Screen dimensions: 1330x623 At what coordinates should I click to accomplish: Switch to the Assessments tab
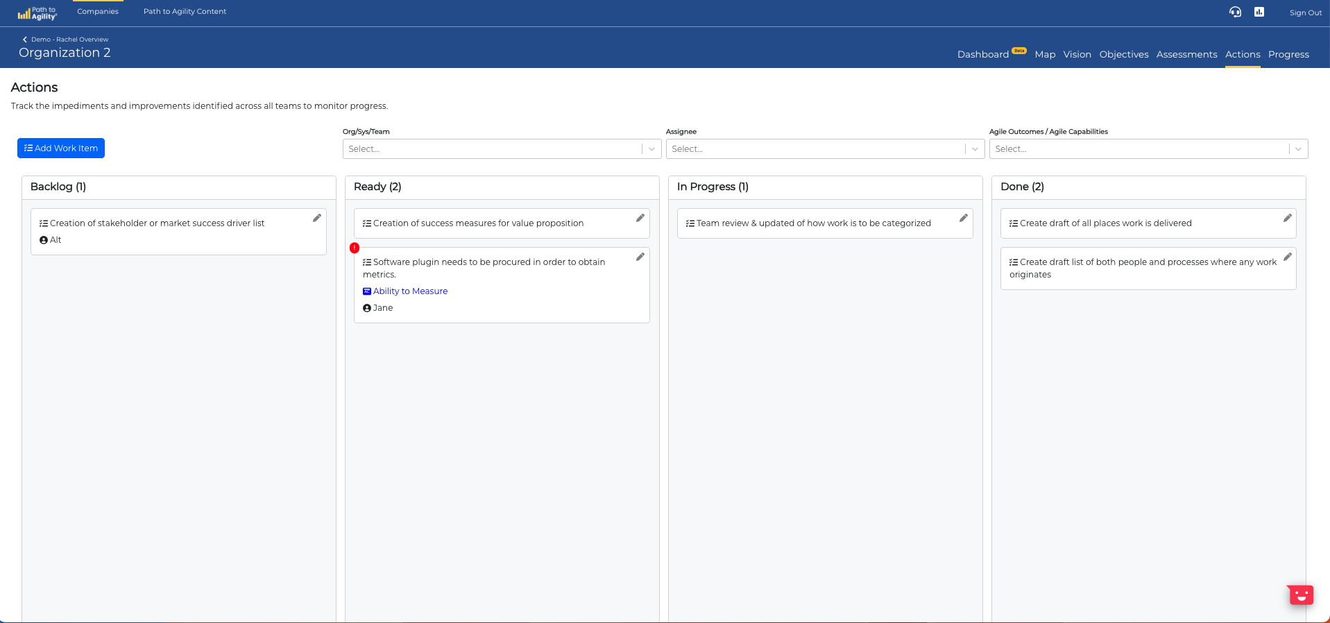coord(1186,55)
